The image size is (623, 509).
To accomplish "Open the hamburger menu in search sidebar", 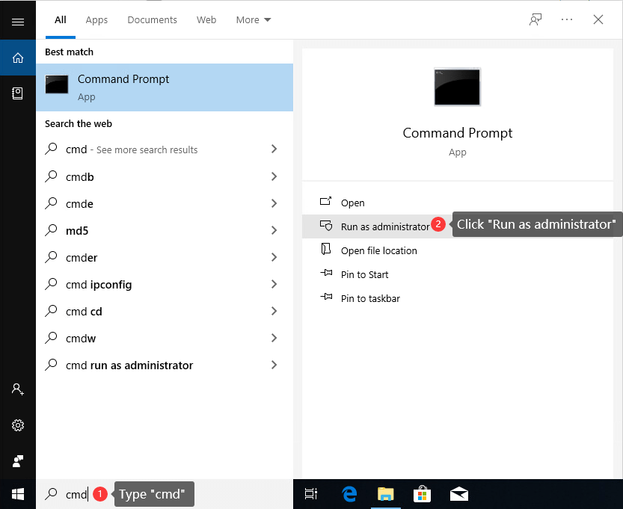I will point(18,22).
